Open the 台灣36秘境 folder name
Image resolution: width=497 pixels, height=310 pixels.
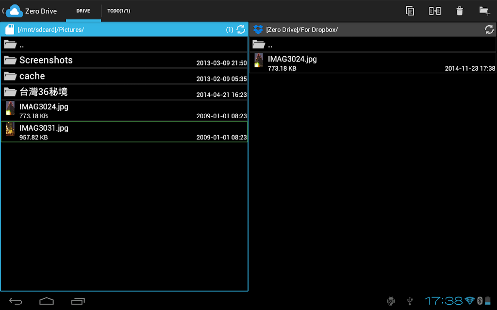point(43,92)
